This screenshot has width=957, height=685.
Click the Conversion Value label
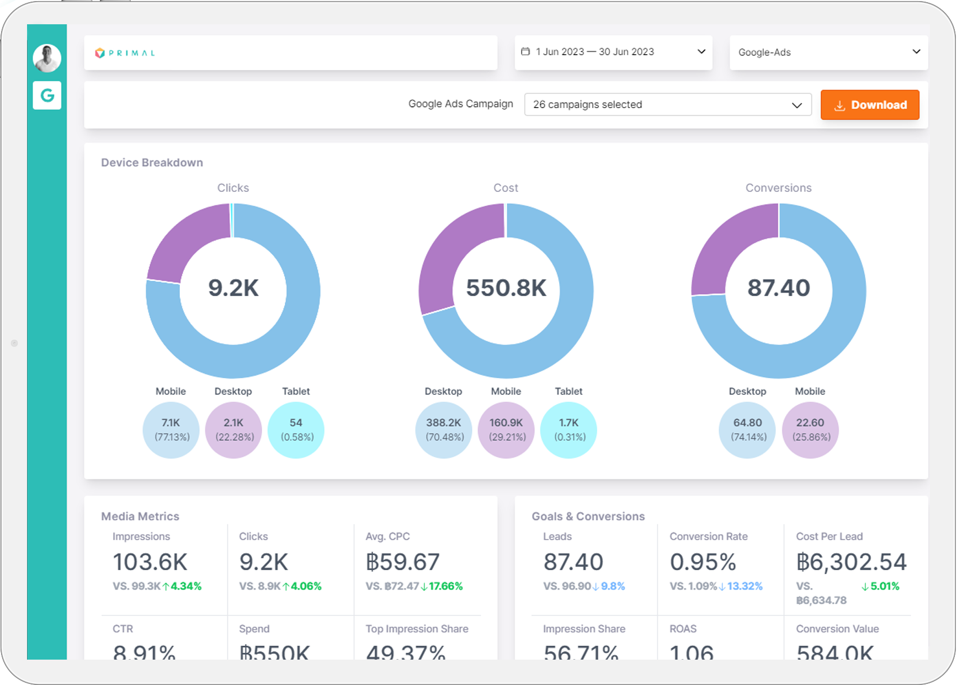[837, 629]
